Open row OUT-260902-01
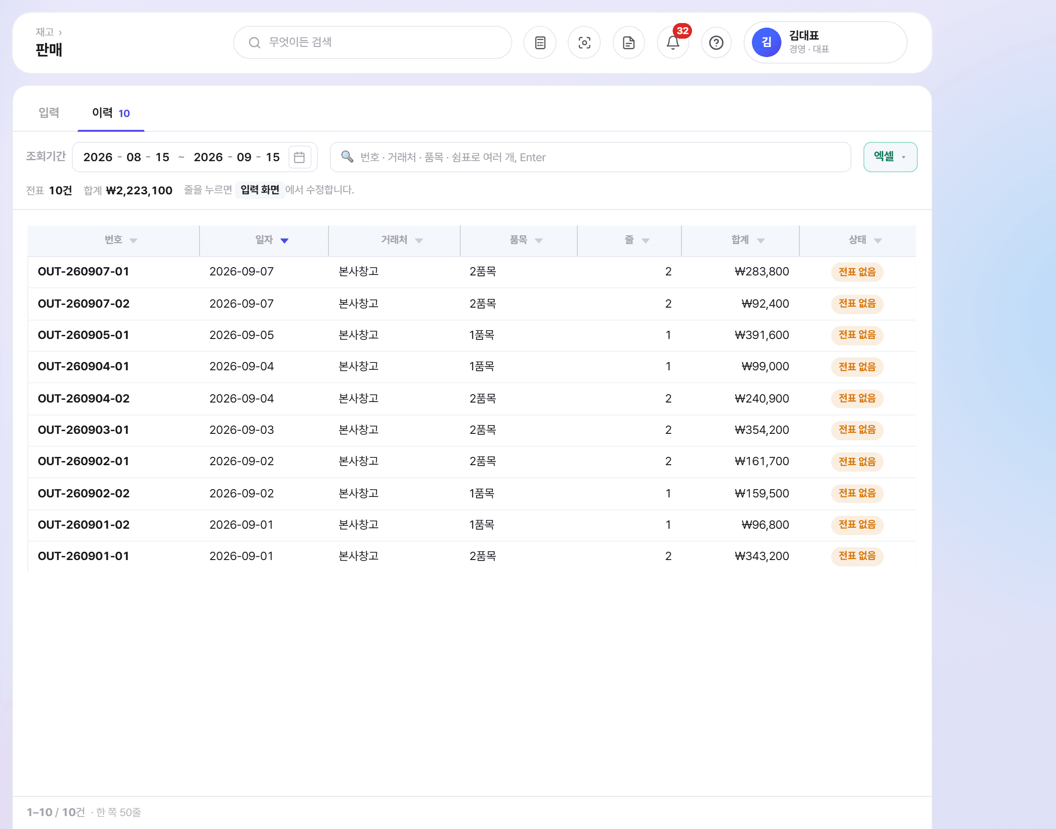The height and width of the screenshot is (829, 1056). pyautogui.click(x=471, y=461)
